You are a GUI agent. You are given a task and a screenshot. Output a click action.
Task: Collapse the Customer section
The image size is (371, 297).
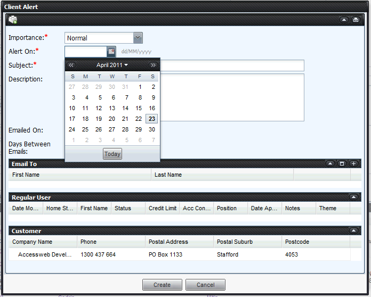click(x=353, y=230)
